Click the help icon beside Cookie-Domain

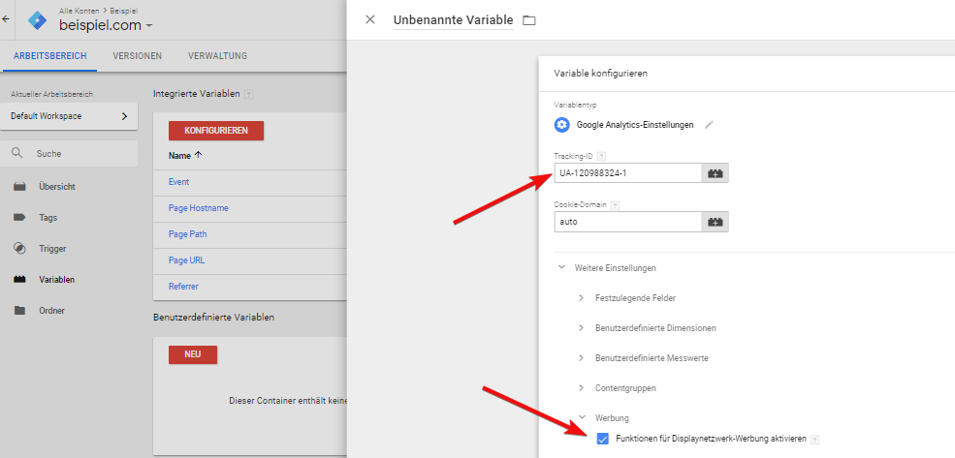(x=615, y=205)
